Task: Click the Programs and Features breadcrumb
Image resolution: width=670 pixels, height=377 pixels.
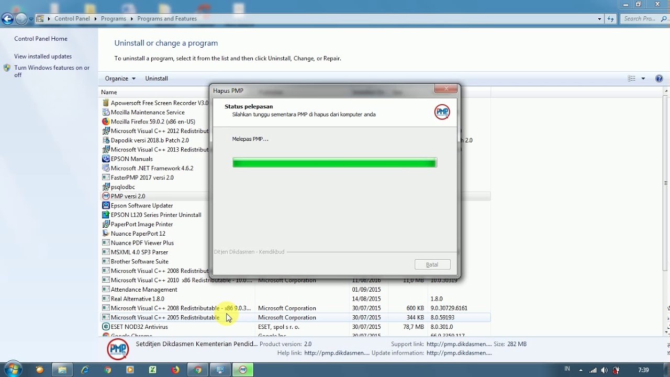Action: pos(167,19)
